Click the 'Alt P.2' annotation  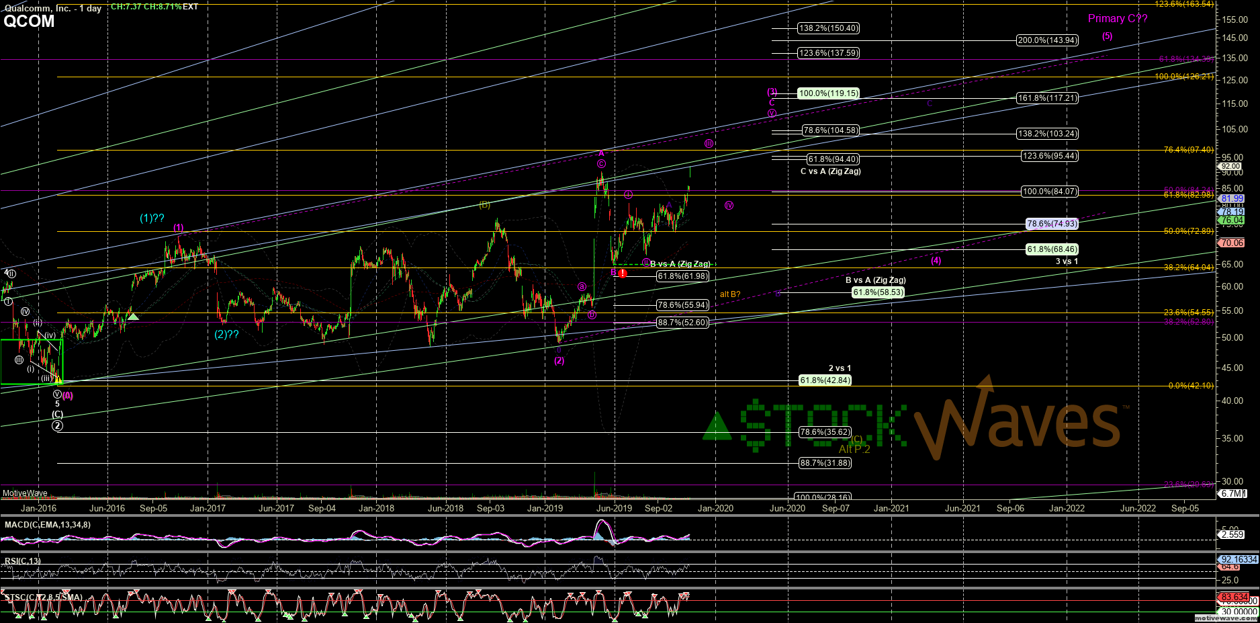point(854,449)
